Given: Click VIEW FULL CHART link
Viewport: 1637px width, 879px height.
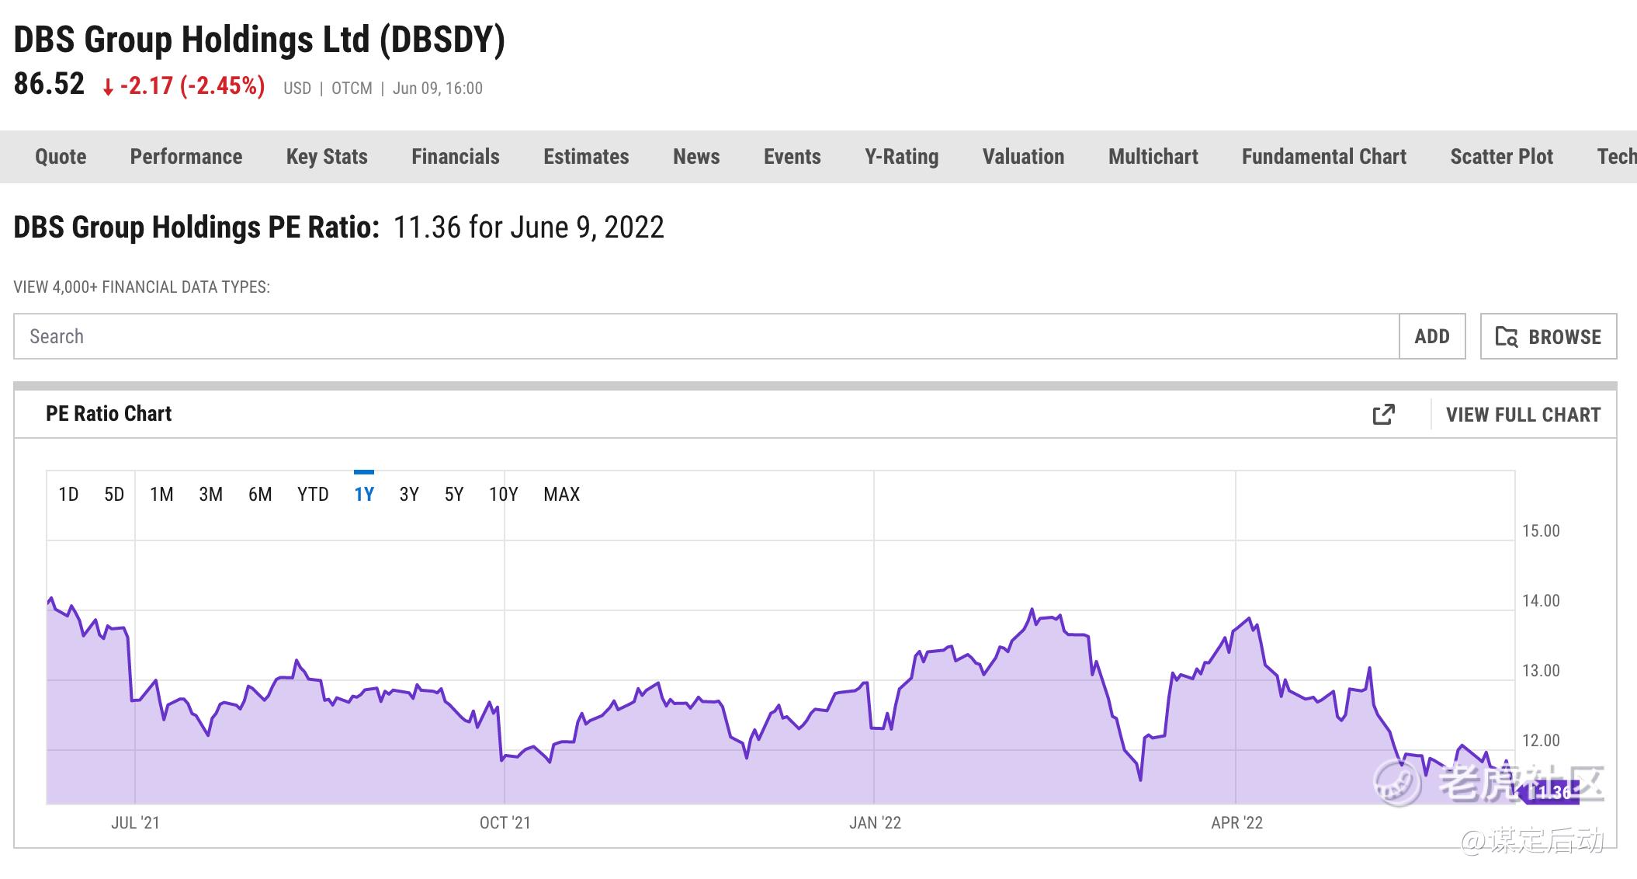Looking at the screenshot, I should 1523,415.
